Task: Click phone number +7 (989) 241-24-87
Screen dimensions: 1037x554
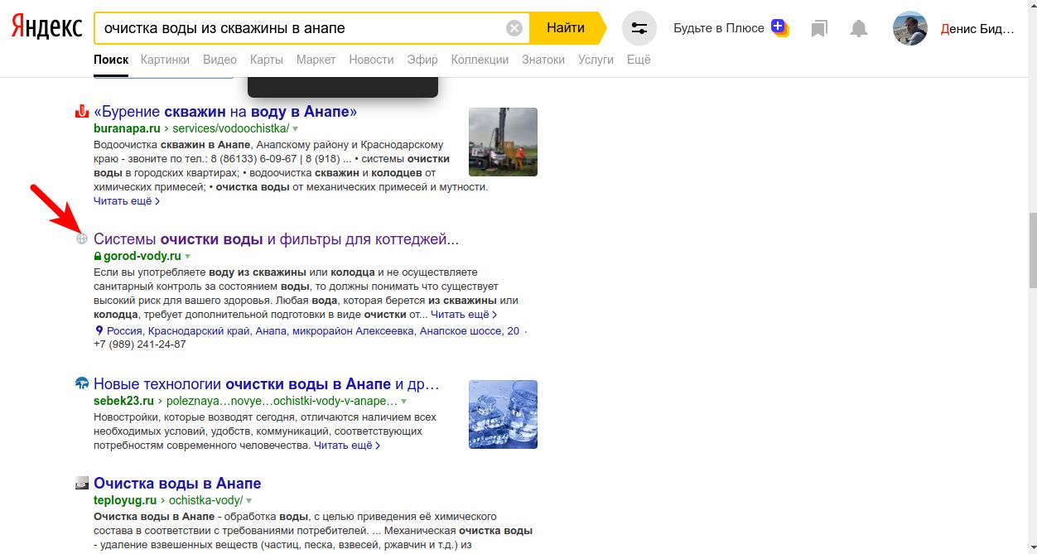Action: coord(140,344)
